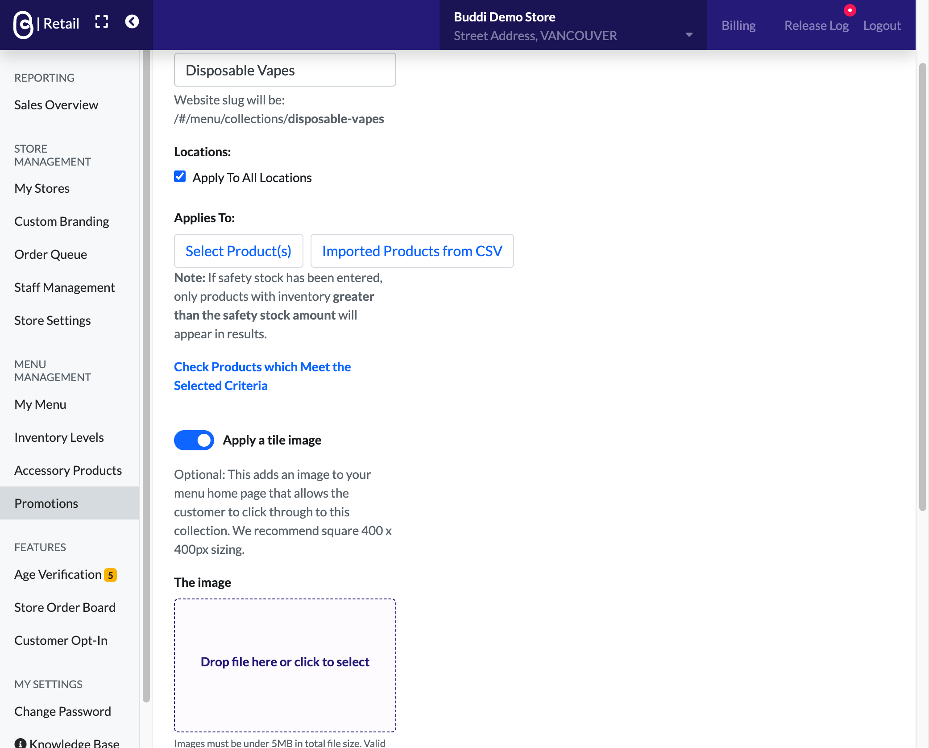
Task: Click the Age Verification badge showing 5
Action: [111, 575]
